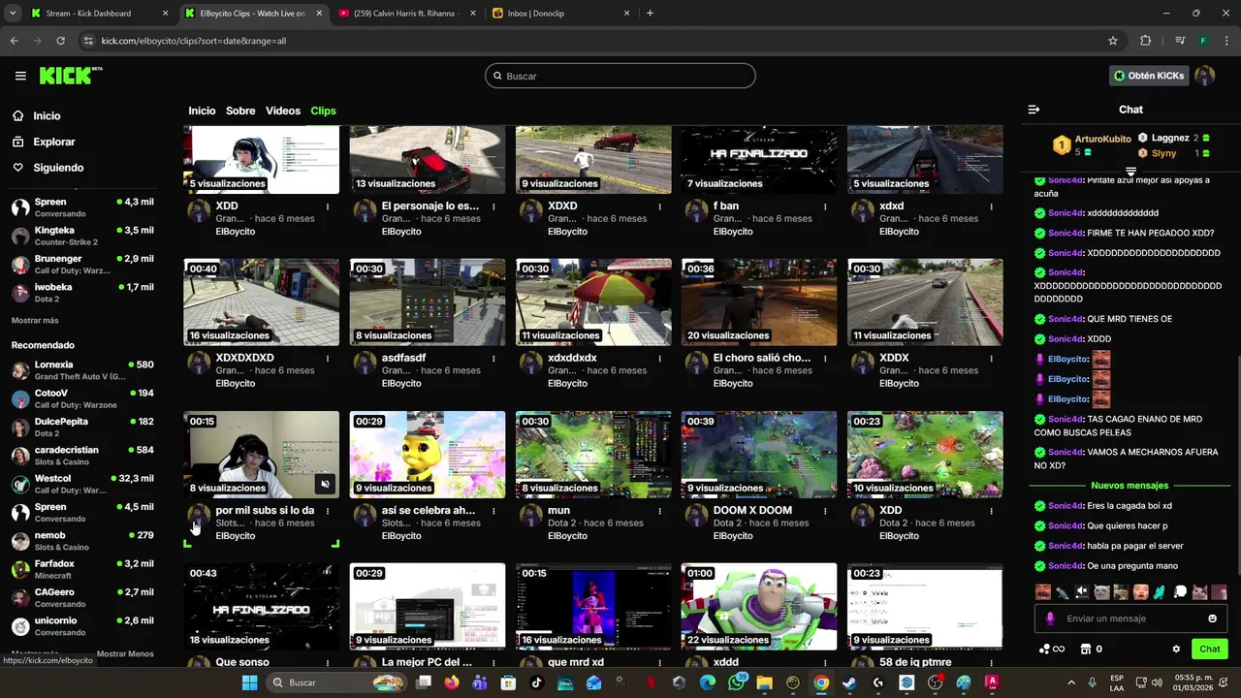Reload the page in the browser

60,41
